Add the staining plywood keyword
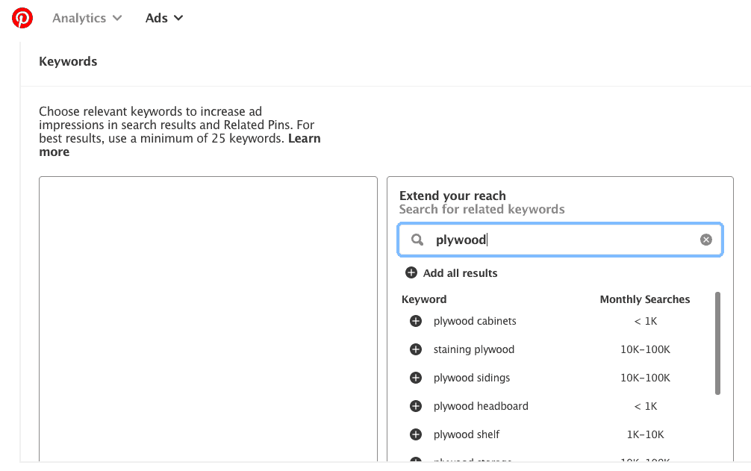751x471 pixels. click(416, 349)
